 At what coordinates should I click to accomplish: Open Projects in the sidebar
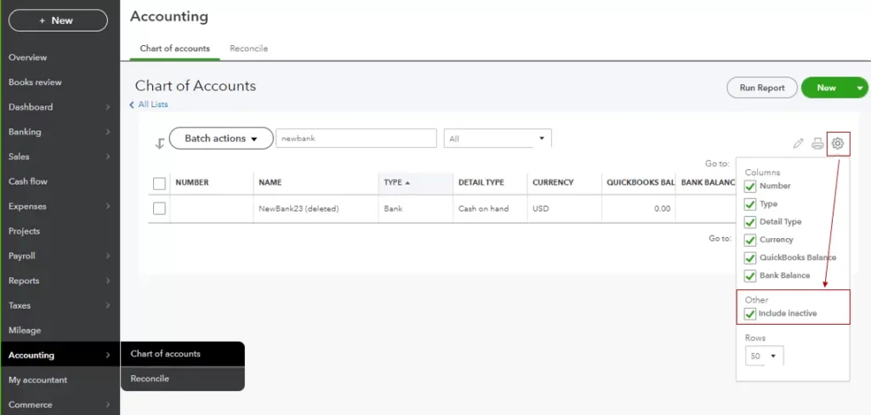(x=24, y=231)
